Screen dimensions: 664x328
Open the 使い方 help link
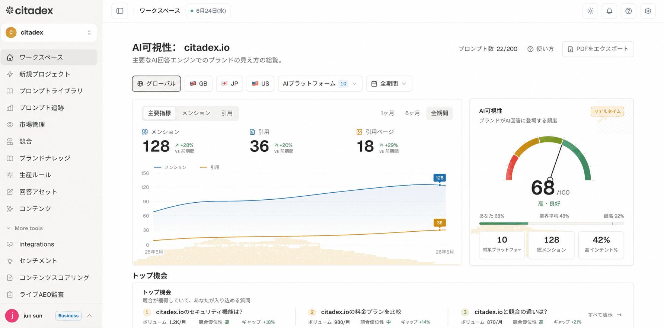click(x=540, y=49)
